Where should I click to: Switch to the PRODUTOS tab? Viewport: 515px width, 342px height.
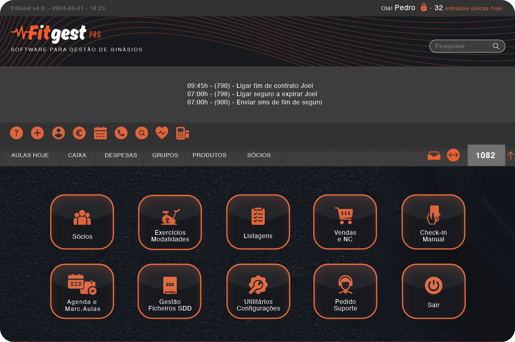click(x=209, y=155)
